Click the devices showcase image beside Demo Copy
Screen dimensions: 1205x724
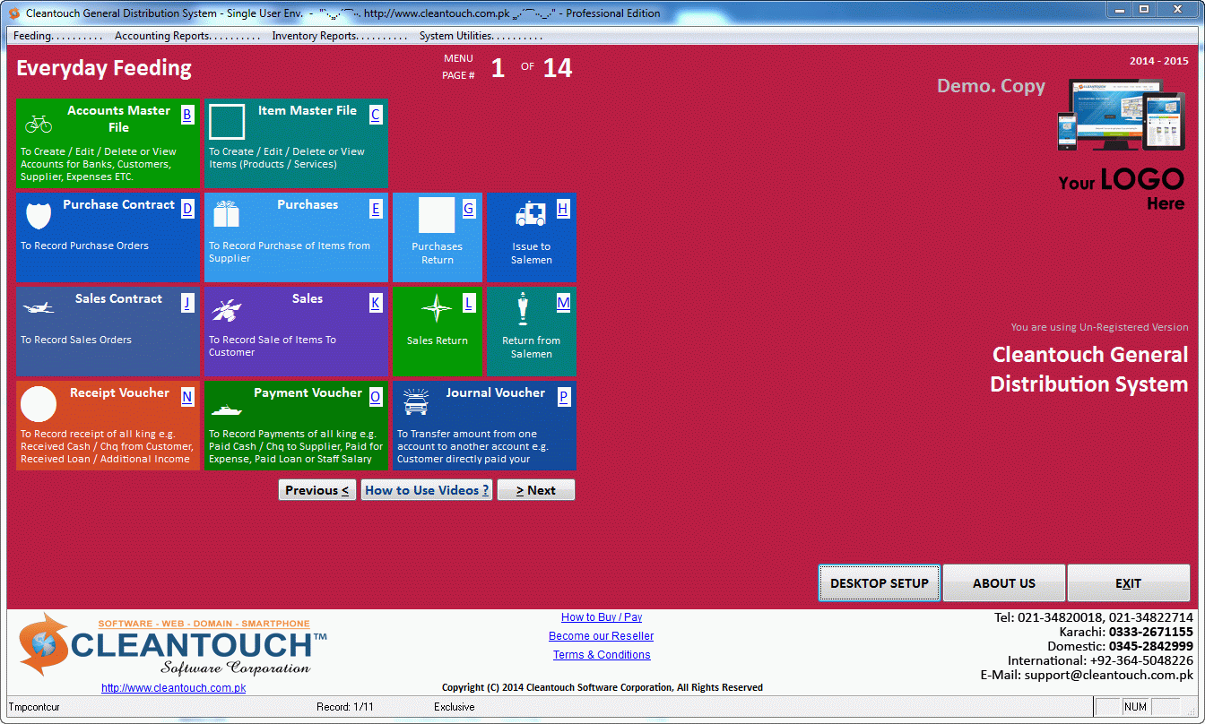[x=1122, y=115]
